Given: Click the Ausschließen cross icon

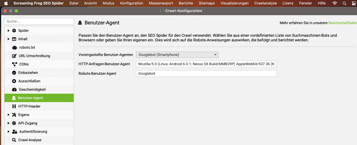Looking at the screenshot, I should point(14,81).
